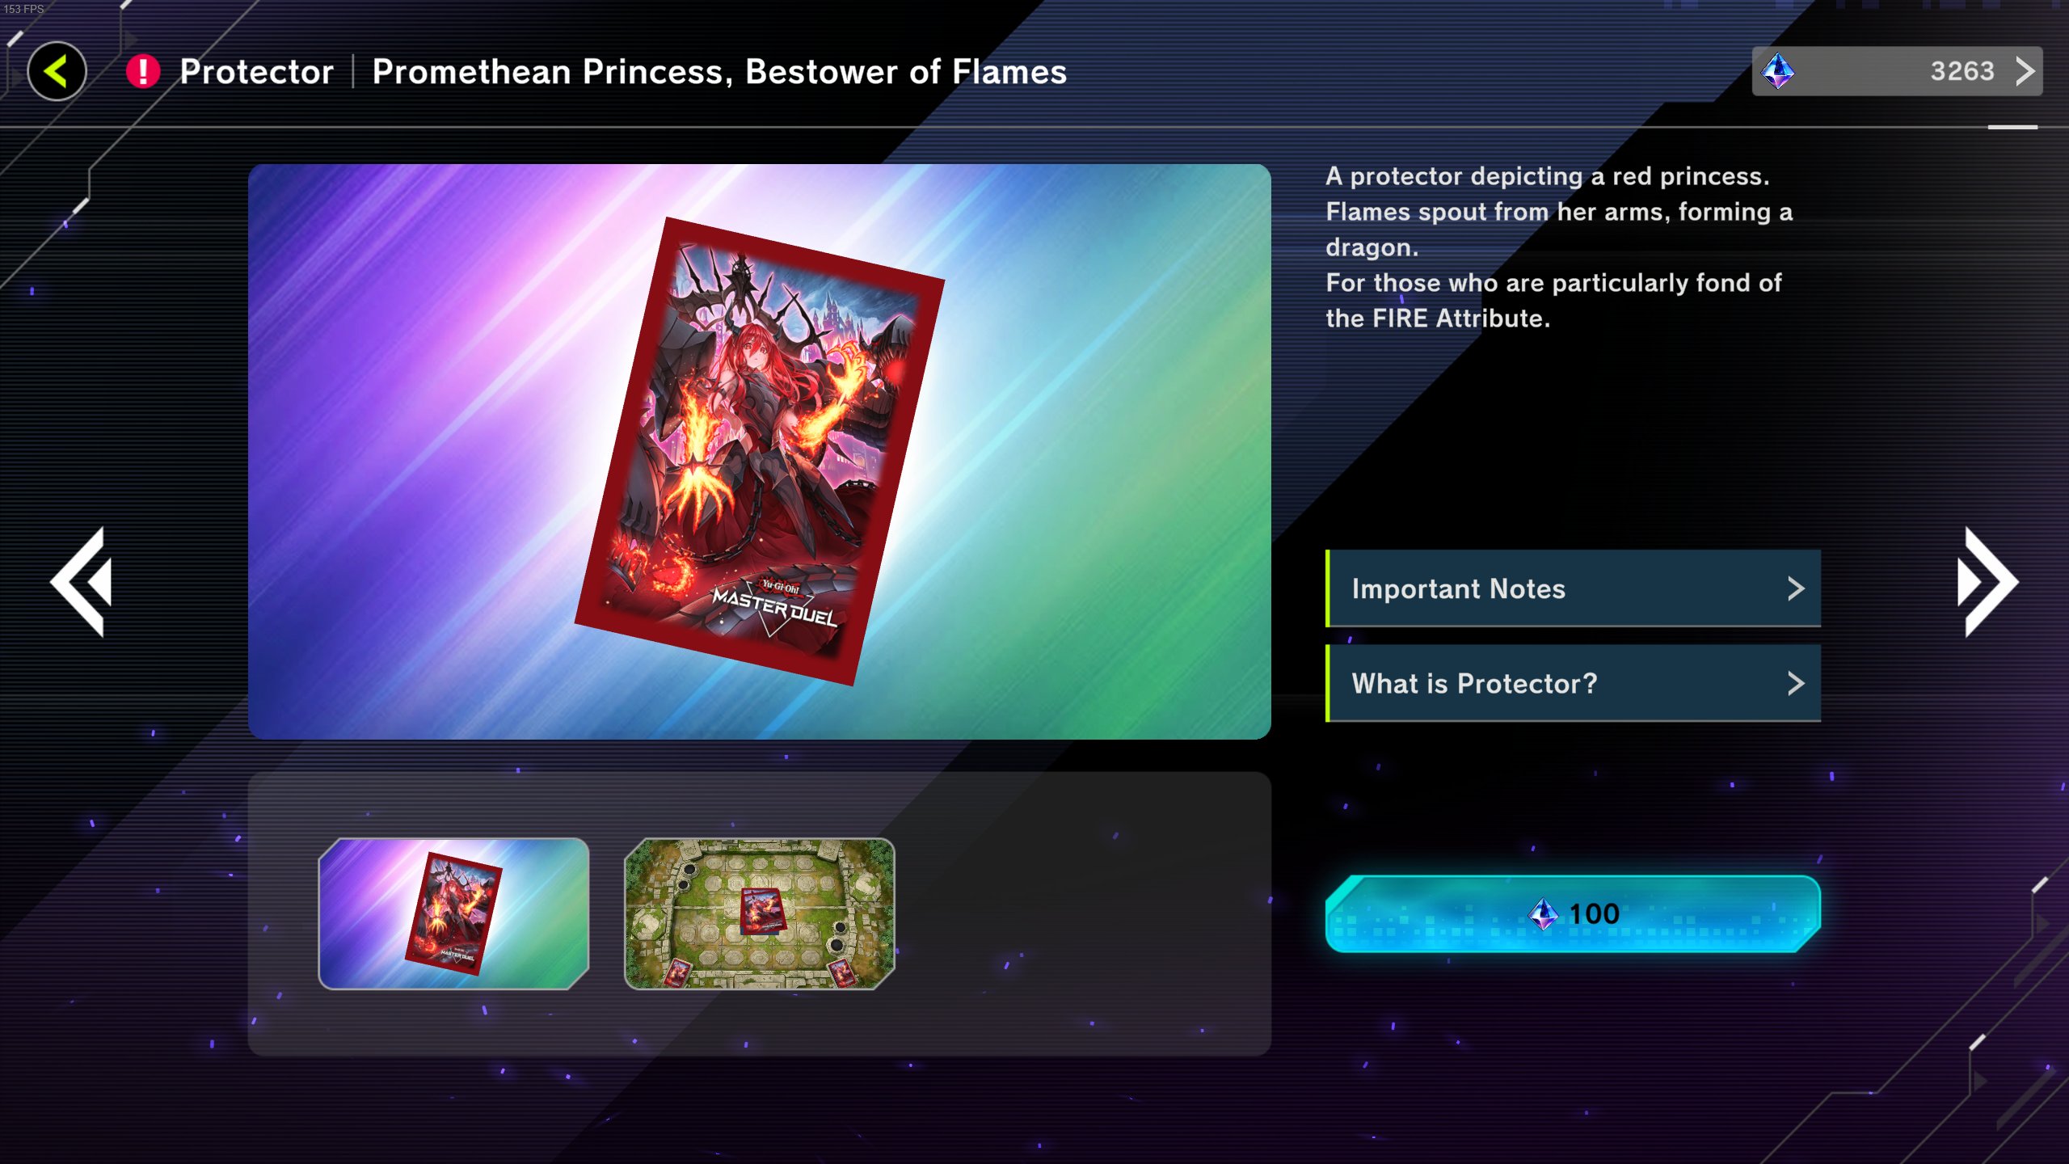Click the red exclamation alert icon

tap(143, 71)
